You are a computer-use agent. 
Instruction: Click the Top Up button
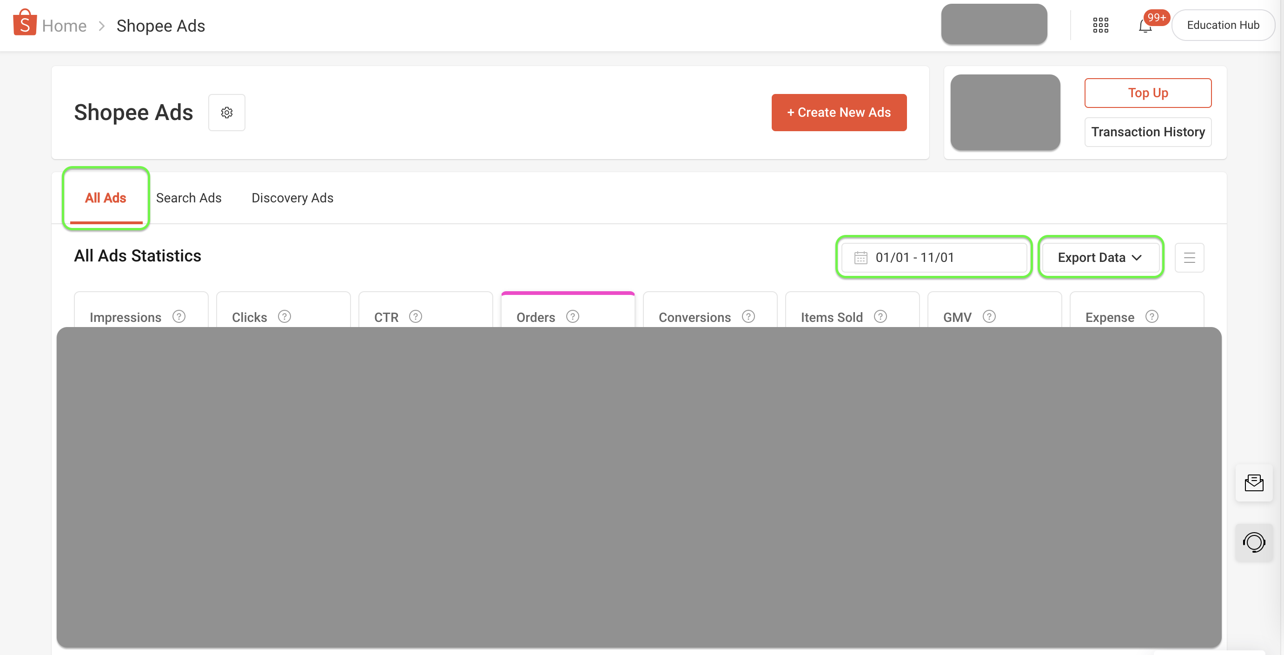1147,93
